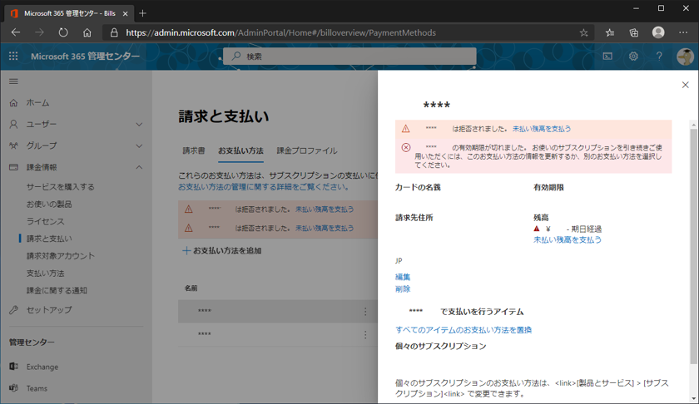Close the payment method details panel
Viewport: 699px width, 404px height.
click(x=685, y=85)
